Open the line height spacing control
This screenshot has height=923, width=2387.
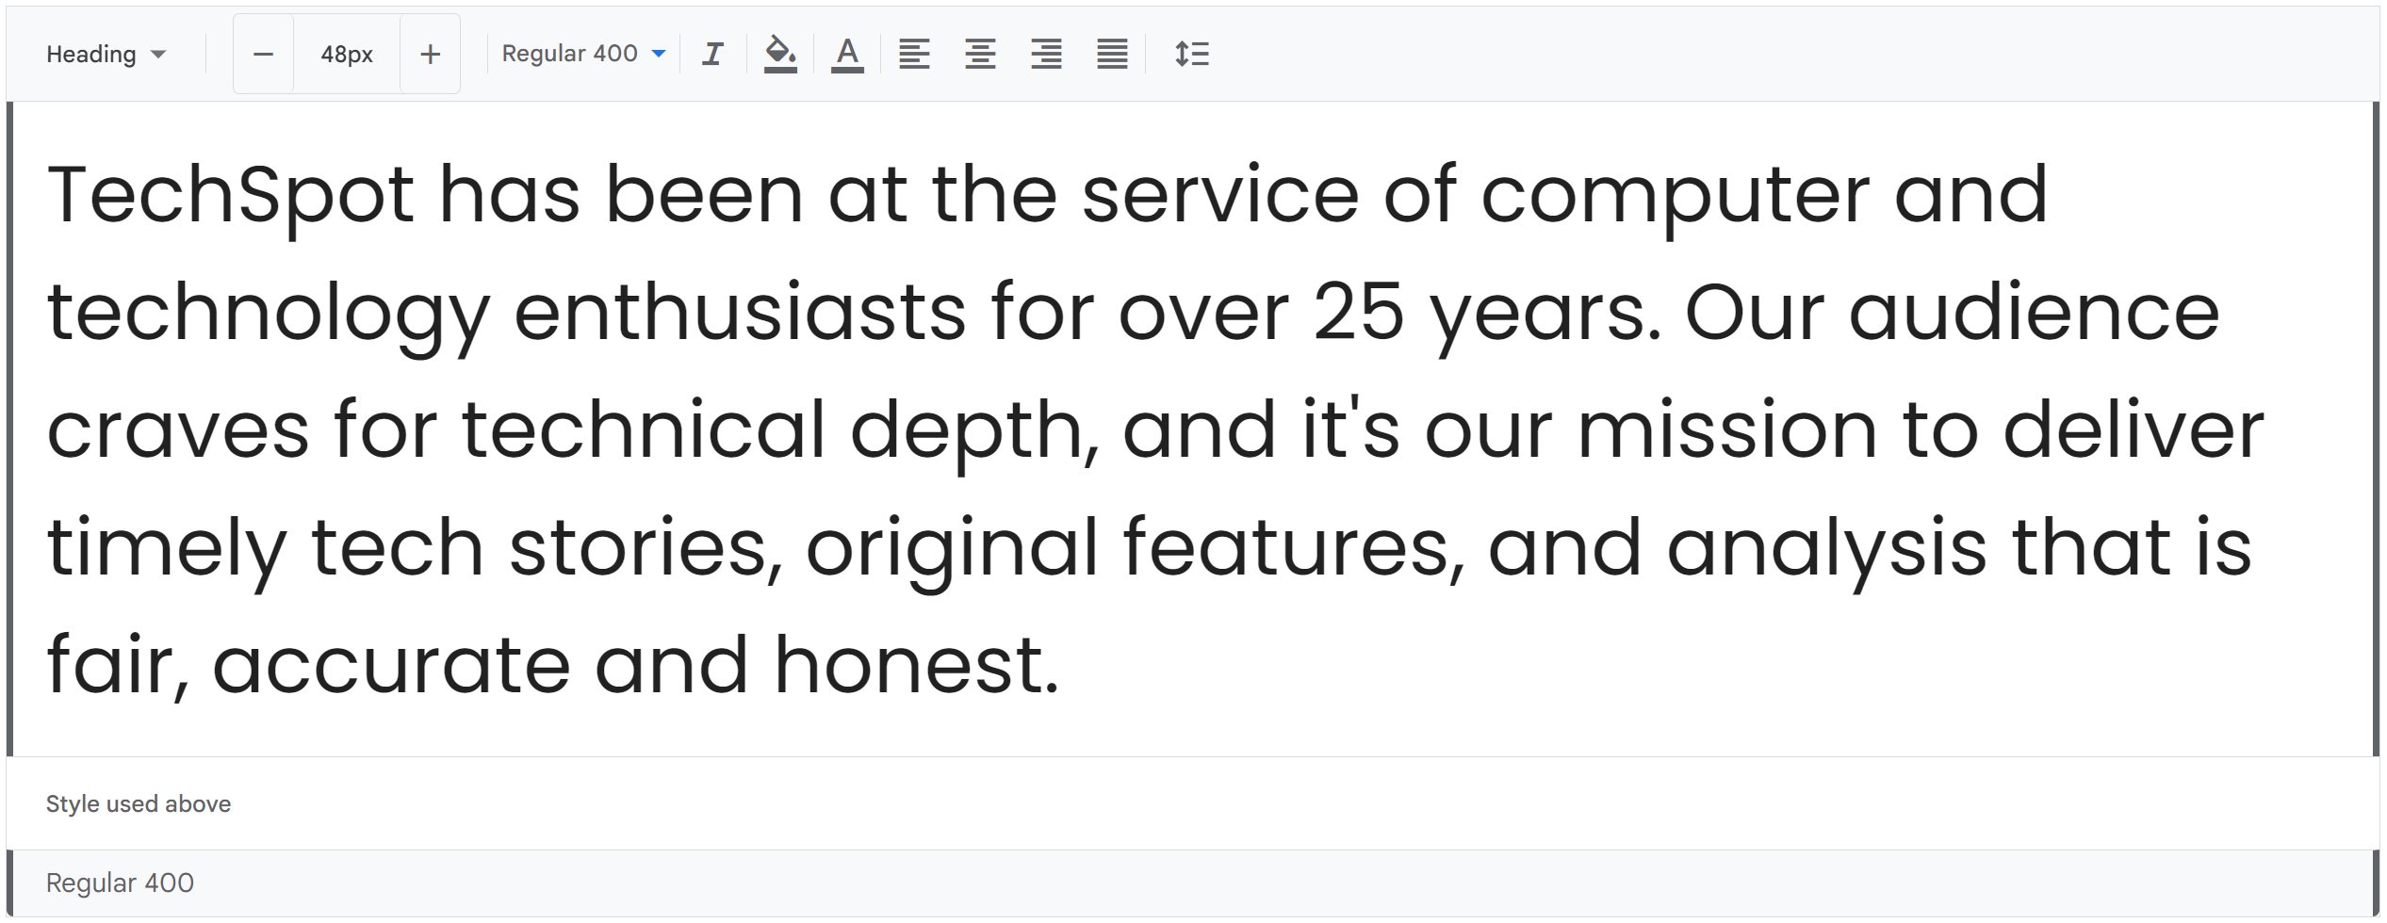pos(1191,55)
